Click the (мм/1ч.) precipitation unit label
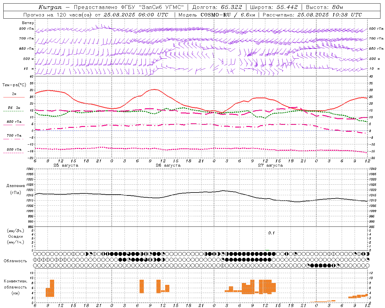385x308 pixels. (16, 242)
